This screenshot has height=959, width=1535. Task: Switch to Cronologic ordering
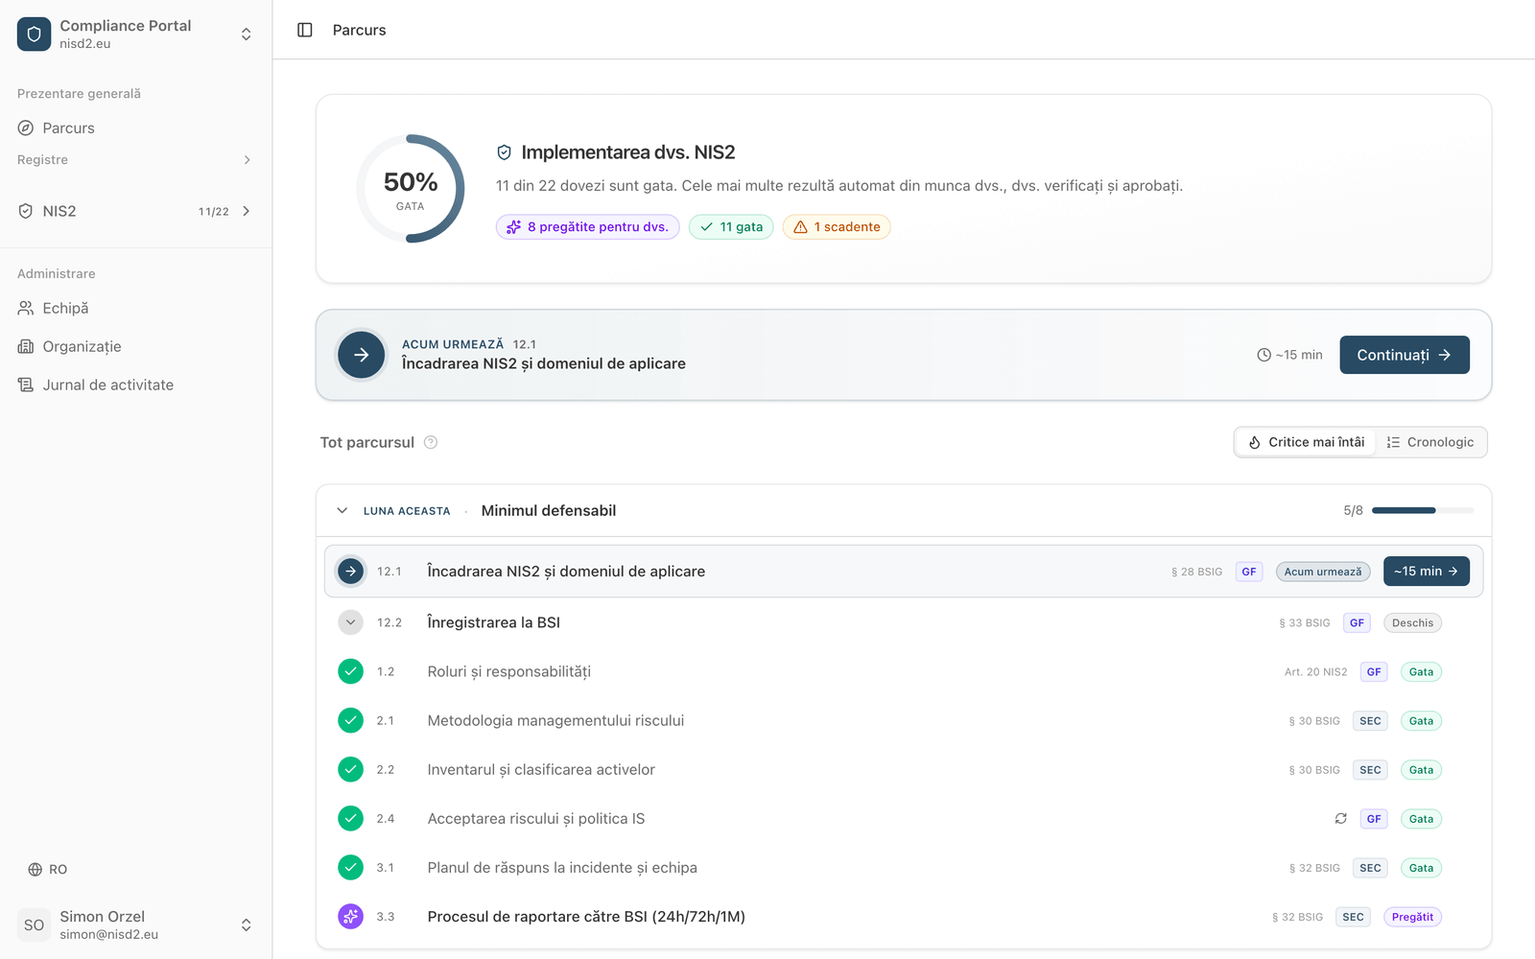pos(1430,442)
